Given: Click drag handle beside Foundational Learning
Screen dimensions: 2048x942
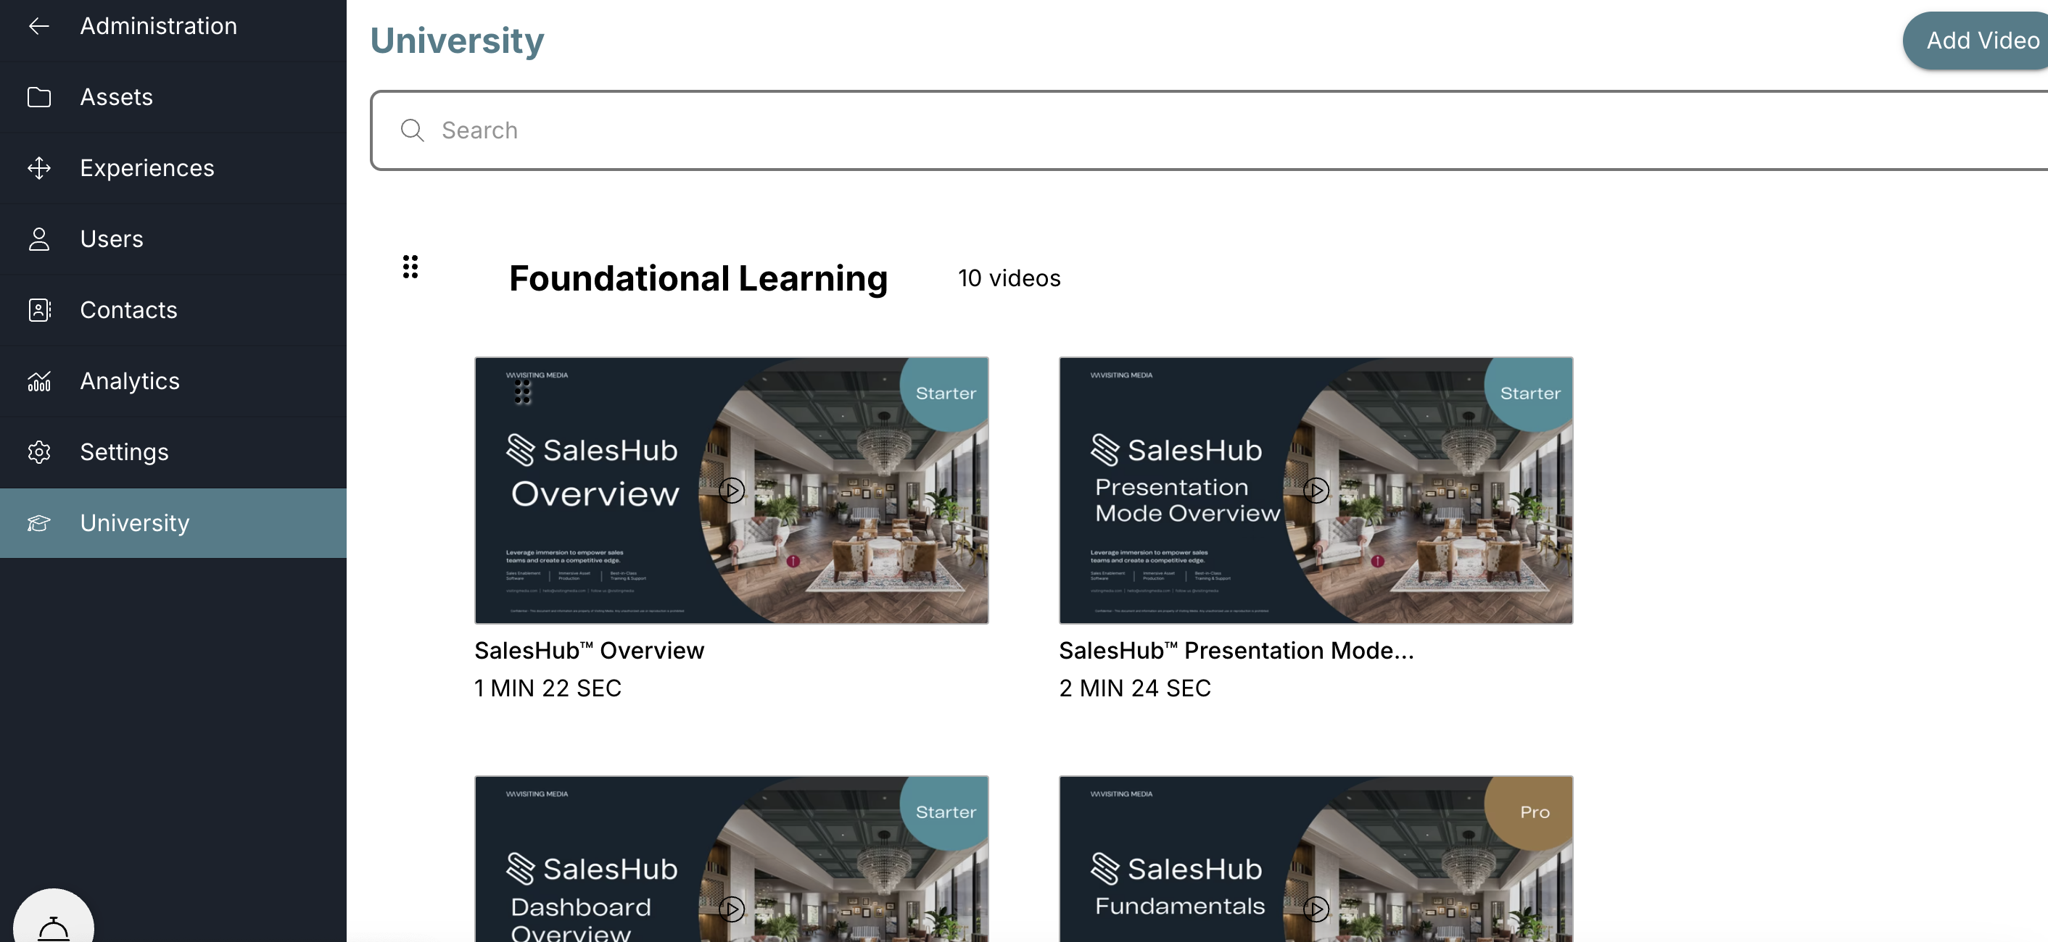Looking at the screenshot, I should (x=410, y=267).
